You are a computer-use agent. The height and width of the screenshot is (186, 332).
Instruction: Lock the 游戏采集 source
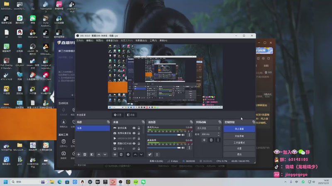pyautogui.click(x=139, y=128)
